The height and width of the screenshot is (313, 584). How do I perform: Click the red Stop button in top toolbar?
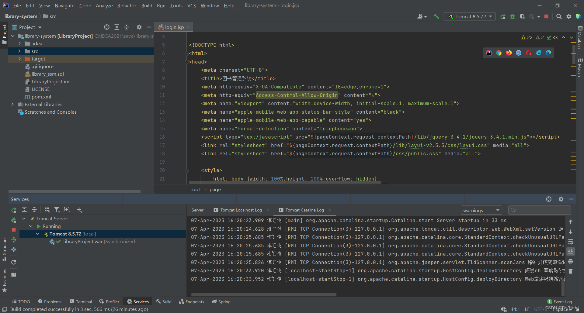(546, 16)
